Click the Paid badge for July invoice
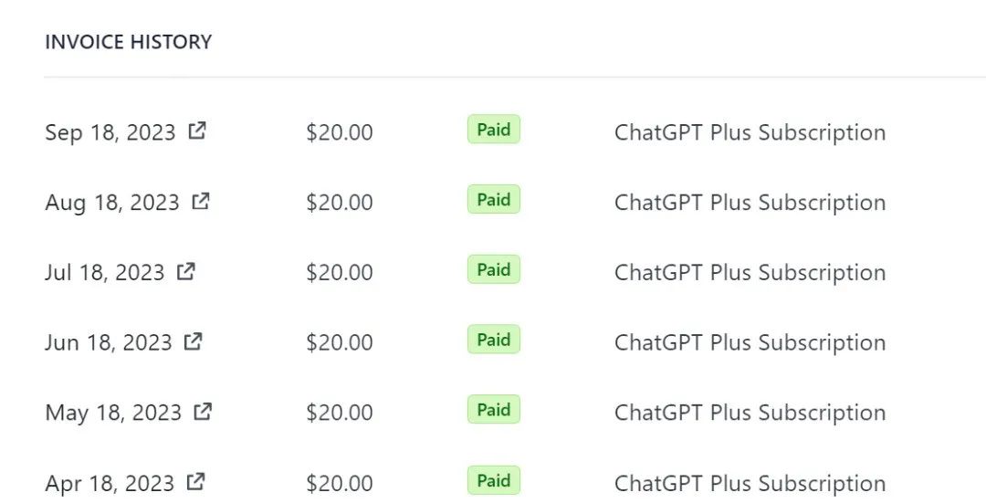 tap(494, 269)
